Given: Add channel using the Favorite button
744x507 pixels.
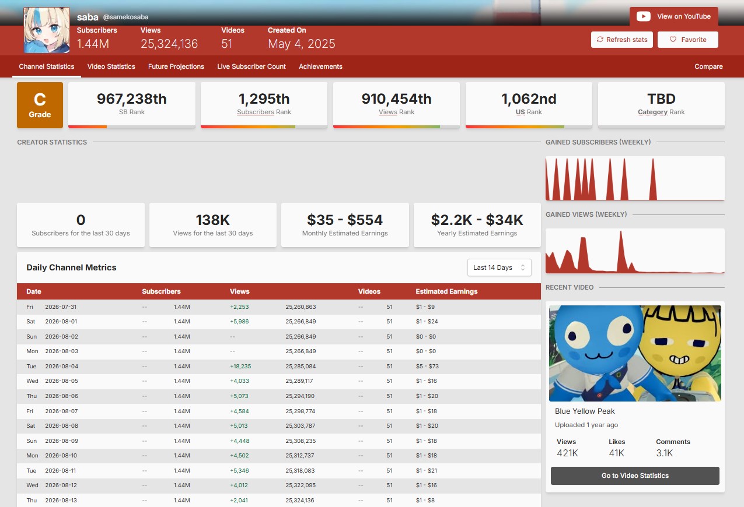Looking at the screenshot, I should (x=688, y=40).
